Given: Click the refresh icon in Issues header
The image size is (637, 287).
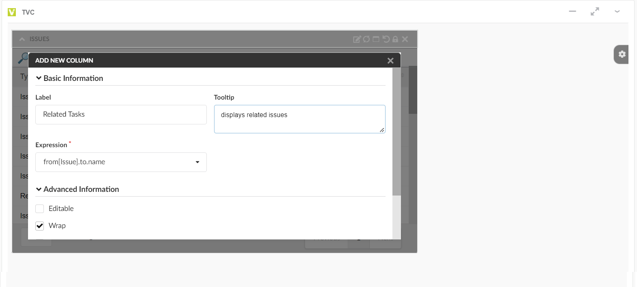Looking at the screenshot, I should tap(366, 39).
